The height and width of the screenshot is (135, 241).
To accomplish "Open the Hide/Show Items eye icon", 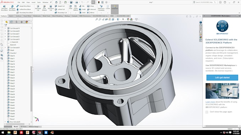I will point(123,19).
